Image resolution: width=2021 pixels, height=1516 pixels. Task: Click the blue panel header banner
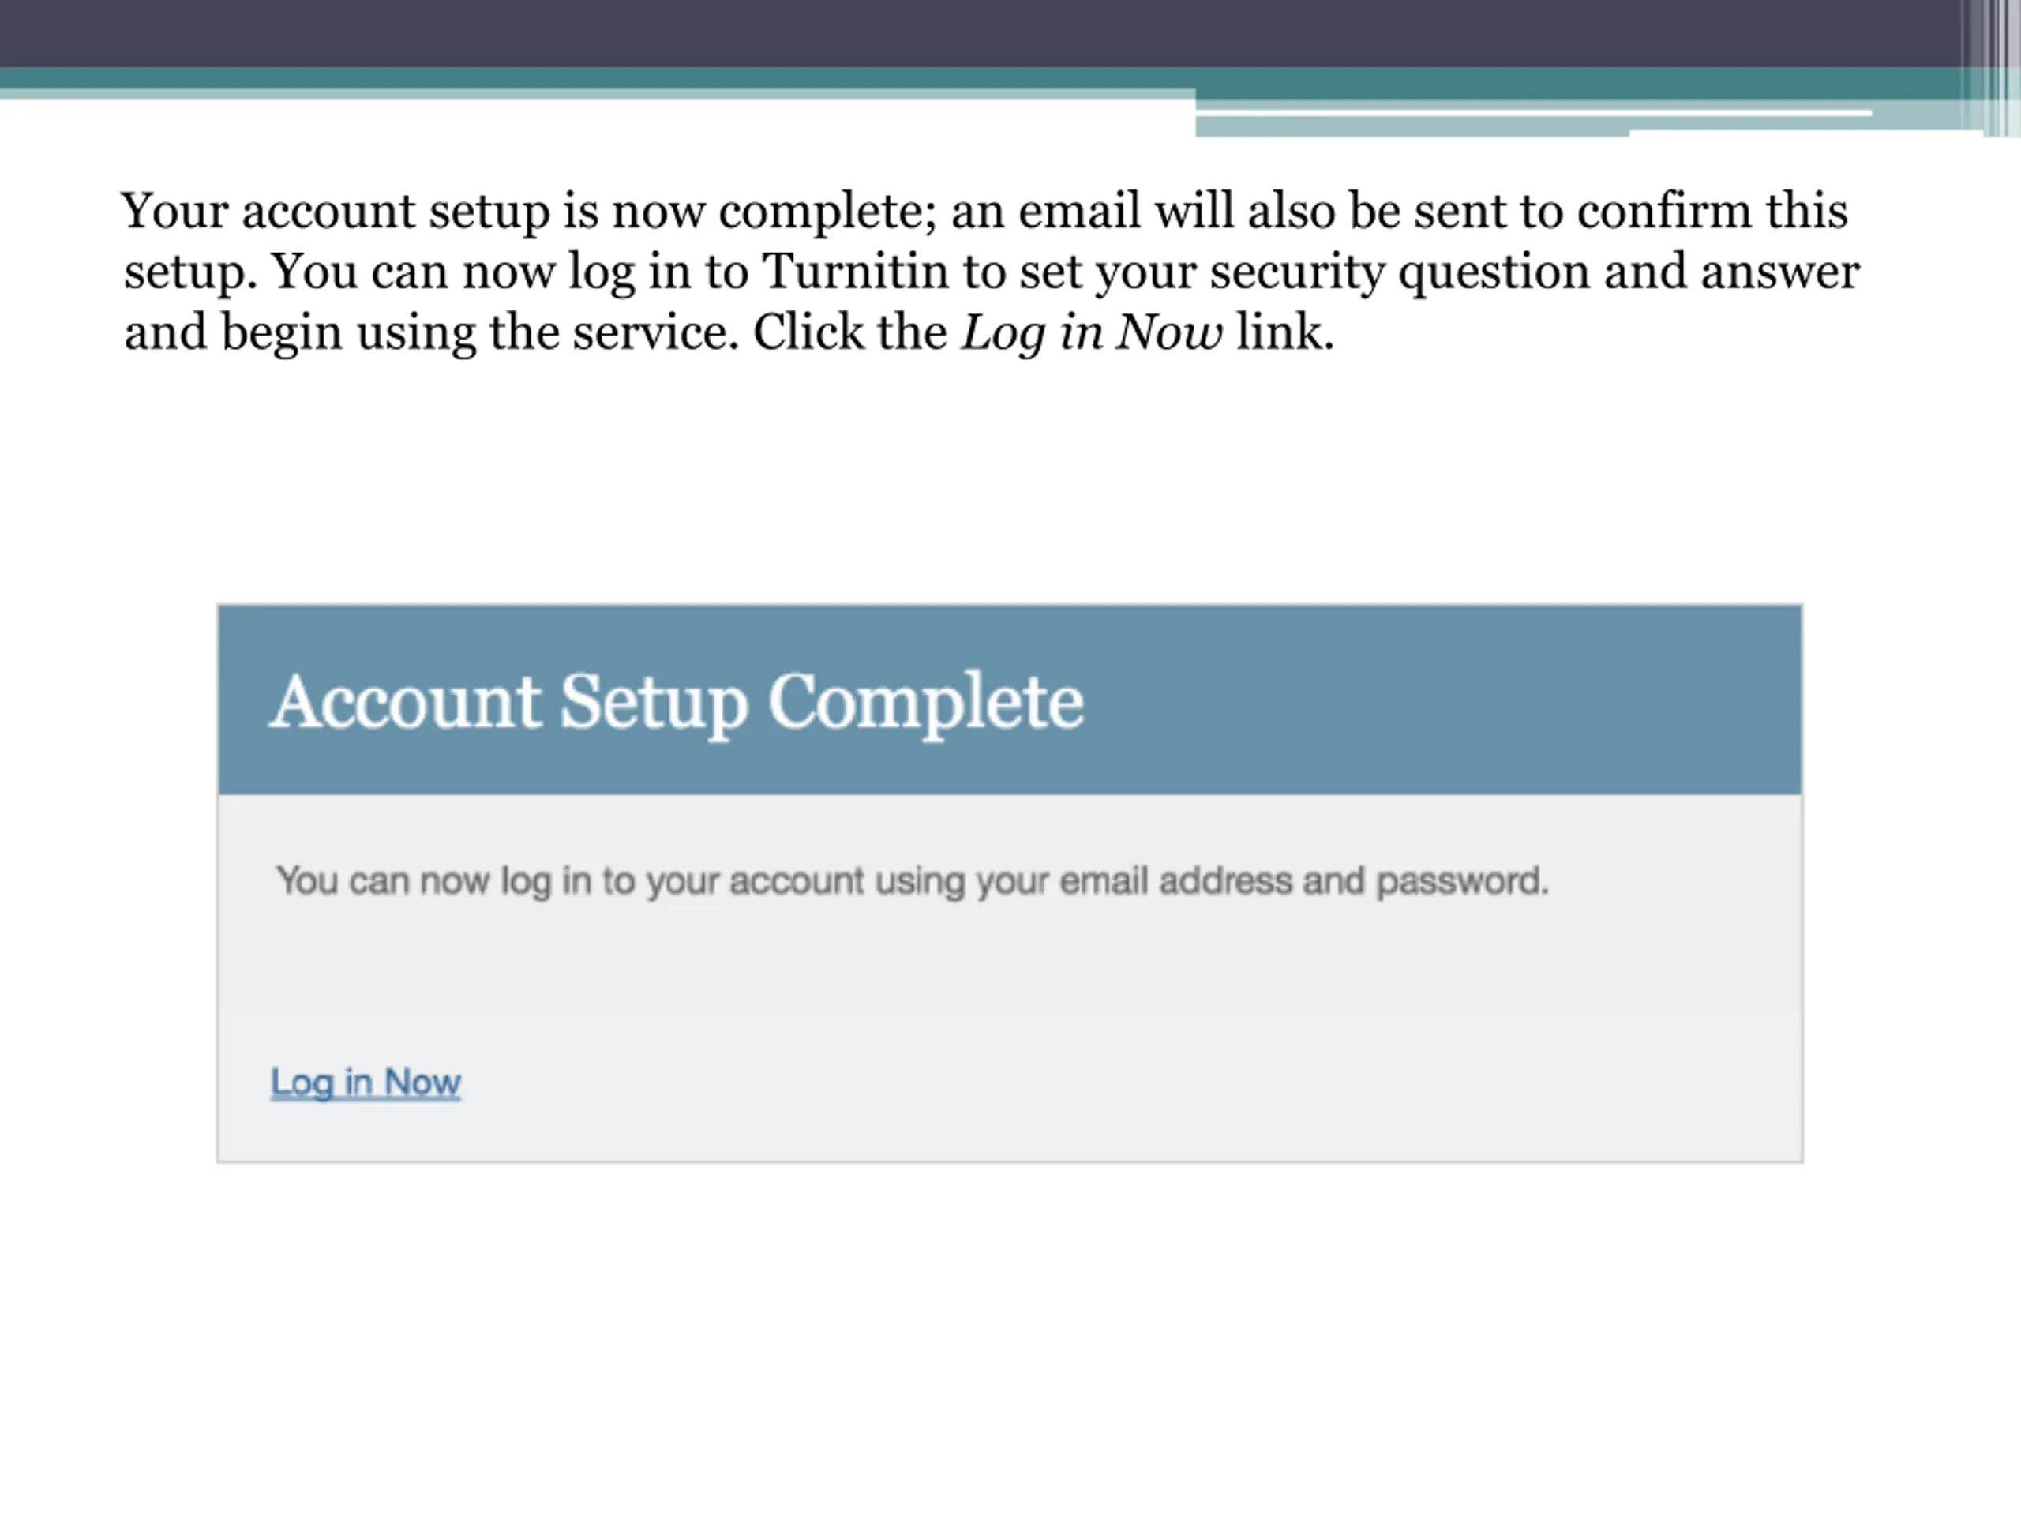tap(1010, 700)
